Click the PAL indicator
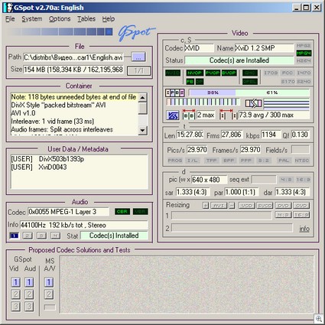325x325 pixels. (284, 161)
